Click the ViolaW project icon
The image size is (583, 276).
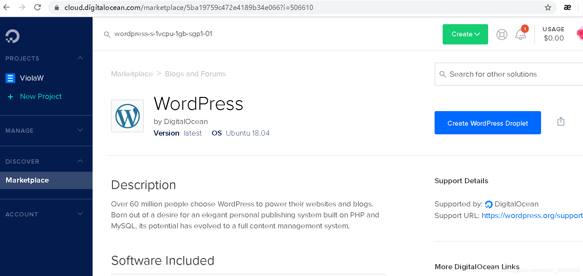(x=10, y=78)
